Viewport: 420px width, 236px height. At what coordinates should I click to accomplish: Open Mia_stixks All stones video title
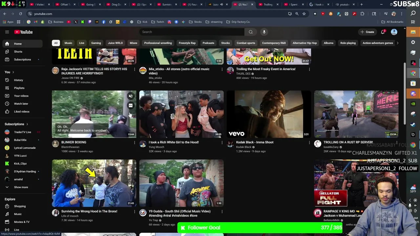tap(179, 71)
